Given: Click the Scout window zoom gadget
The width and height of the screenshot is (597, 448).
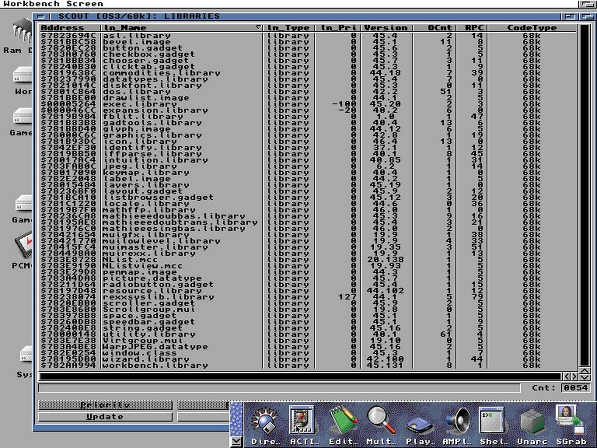Looking at the screenshot, I should pos(570,17).
